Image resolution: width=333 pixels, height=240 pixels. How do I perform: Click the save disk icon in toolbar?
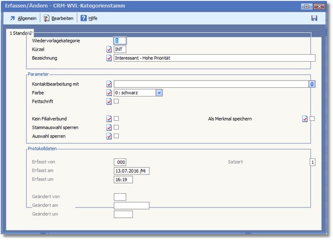pyautogui.click(x=314, y=18)
